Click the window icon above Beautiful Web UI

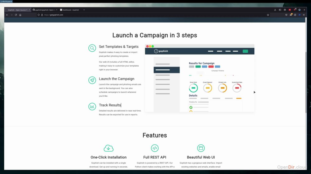click(x=201, y=148)
